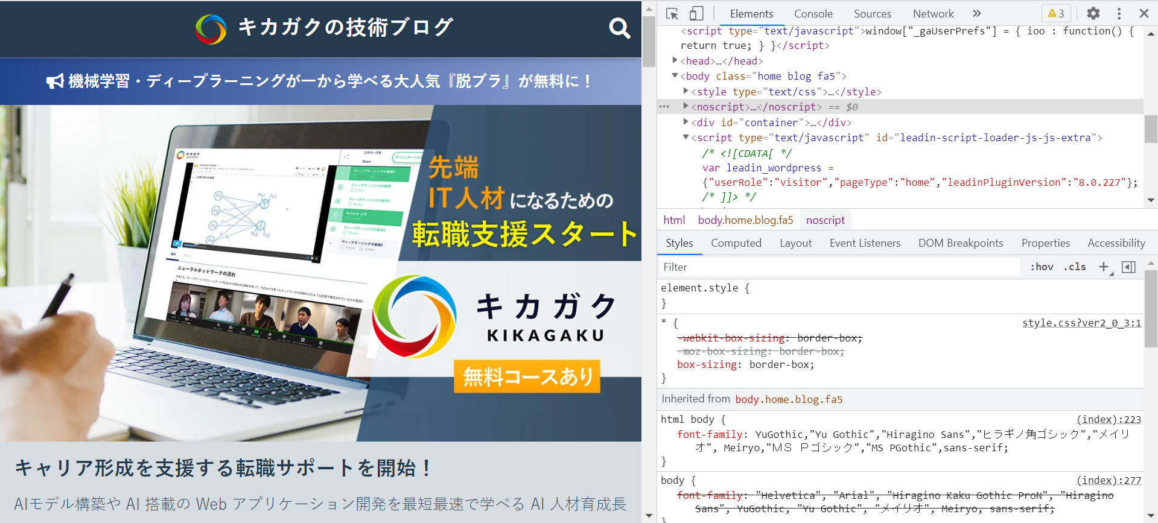Viewport: 1158px width, 523px height.
Task: Open the (index):277 source link
Action: click(x=1109, y=481)
